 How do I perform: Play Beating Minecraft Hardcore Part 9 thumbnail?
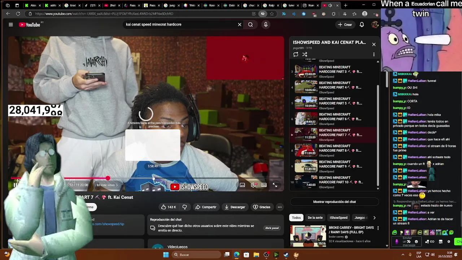(306, 166)
